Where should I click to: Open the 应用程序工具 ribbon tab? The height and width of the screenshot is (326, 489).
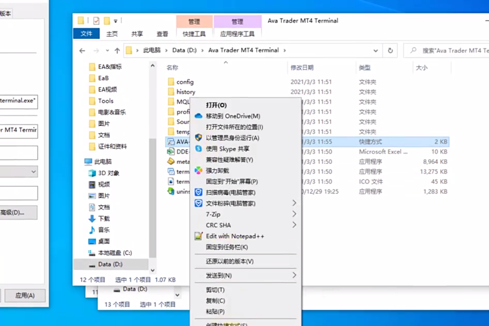click(237, 34)
